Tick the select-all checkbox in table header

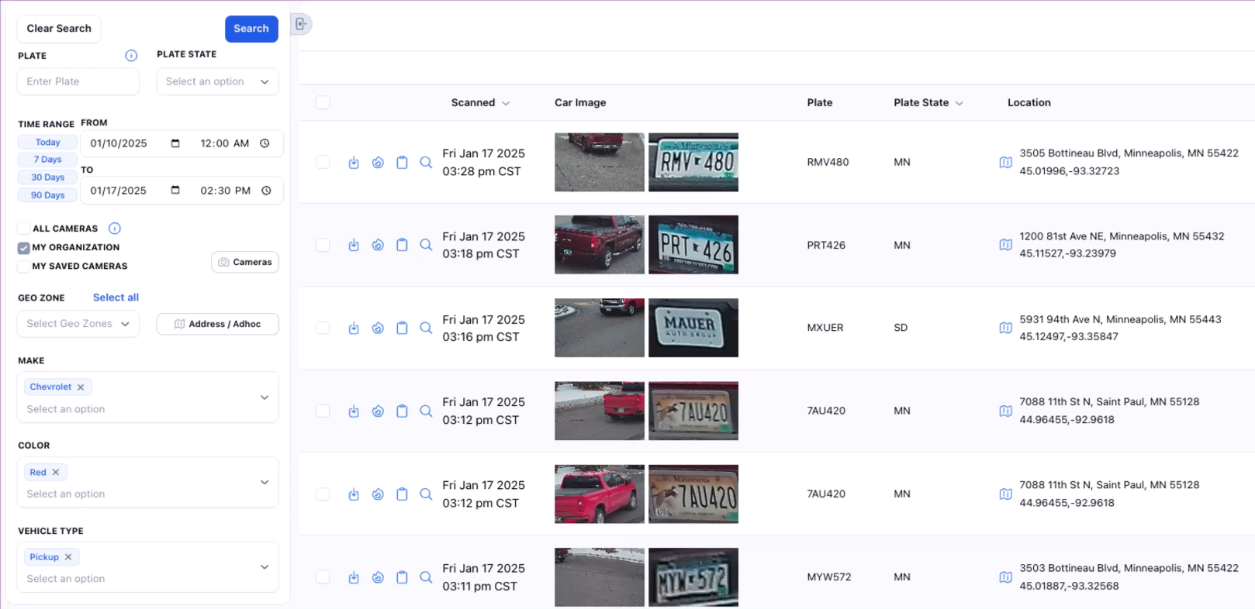[x=323, y=102]
